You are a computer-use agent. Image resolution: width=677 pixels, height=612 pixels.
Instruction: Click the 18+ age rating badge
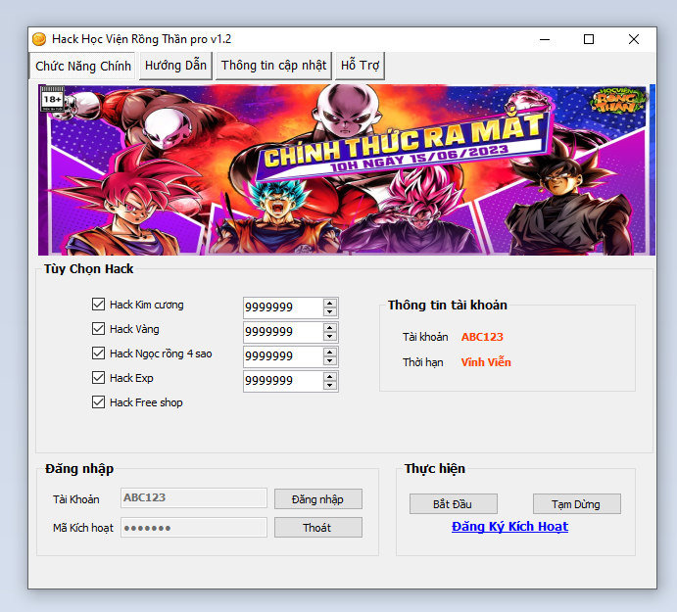(52, 99)
